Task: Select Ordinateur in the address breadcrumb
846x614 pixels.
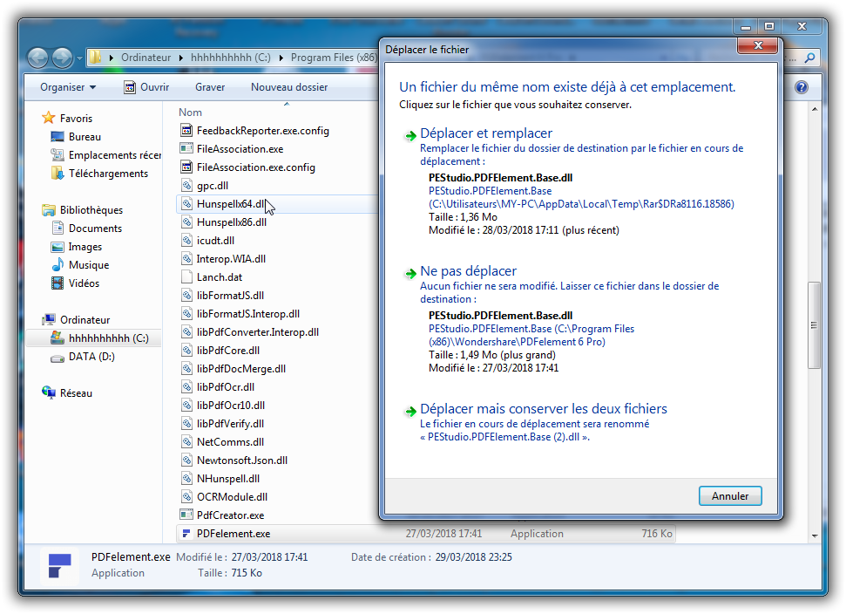Action: pyautogui.click(x=146, y=58)
